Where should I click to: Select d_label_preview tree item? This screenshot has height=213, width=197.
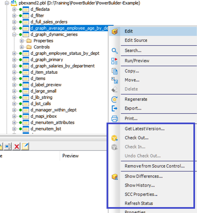pos(46,85)
